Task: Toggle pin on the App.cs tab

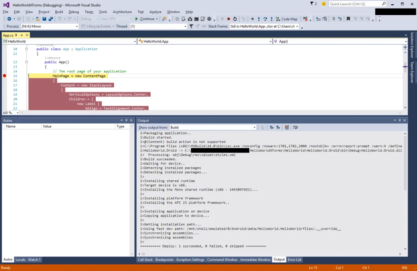Action: 22,35
